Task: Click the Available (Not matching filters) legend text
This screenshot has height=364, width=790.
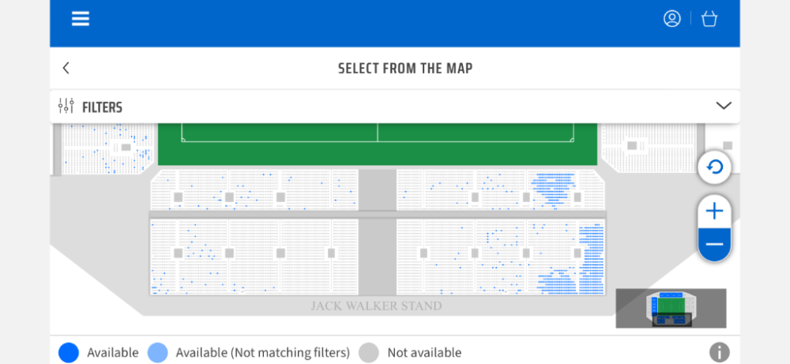Action: tap(262, 352)
